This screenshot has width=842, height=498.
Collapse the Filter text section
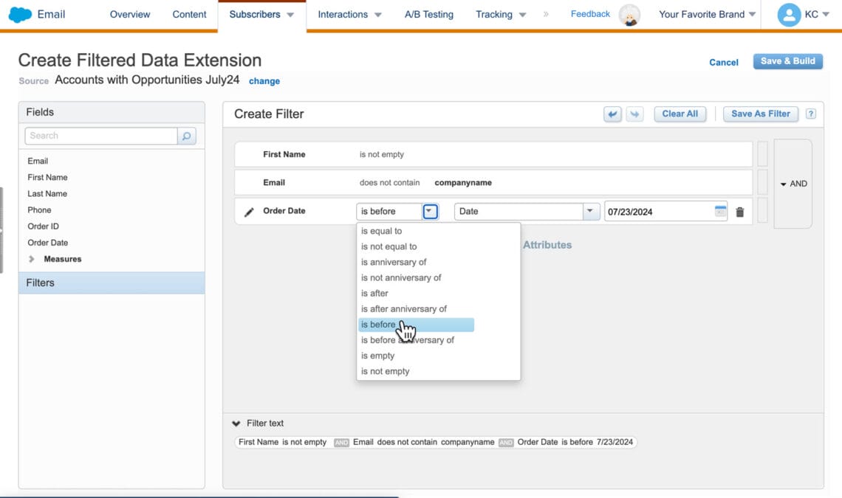click(x=236, y=423)
